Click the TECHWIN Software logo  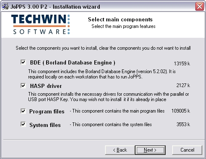click(41, 24)
